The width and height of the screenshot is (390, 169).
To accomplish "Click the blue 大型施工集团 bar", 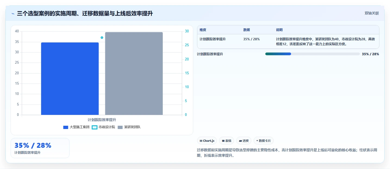I will pyautogui.click(x=70, y=79).
